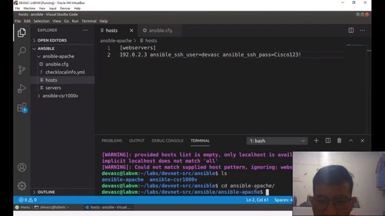Screen dimensions: 385x216
Task: Open the servers file in explorer
Action: 53,88
